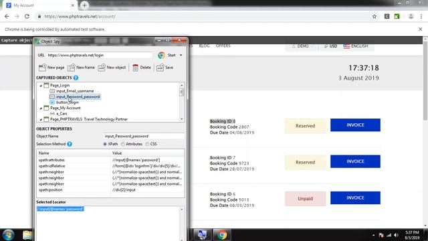Open a new Chrome tab
The image size is (428, 241).
84,5
